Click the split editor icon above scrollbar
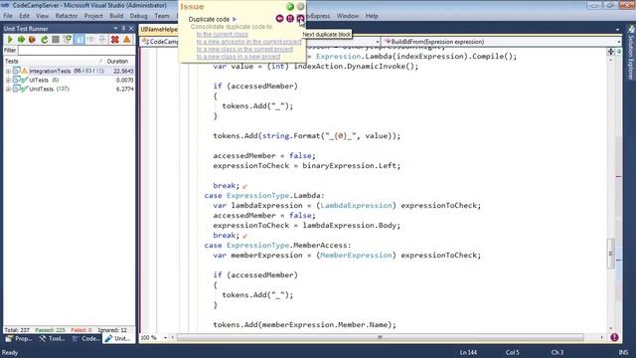The height and width of the screenshot is (358, 636). pyautogui.click(x=611, y=52)
